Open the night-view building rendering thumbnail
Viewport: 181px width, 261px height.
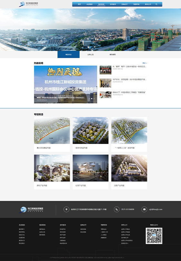point(90,168)
